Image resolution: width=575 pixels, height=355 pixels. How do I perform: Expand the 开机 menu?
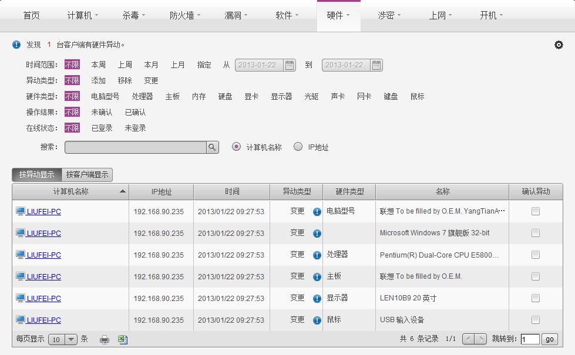pyautogui.click(x=492, y=15)
